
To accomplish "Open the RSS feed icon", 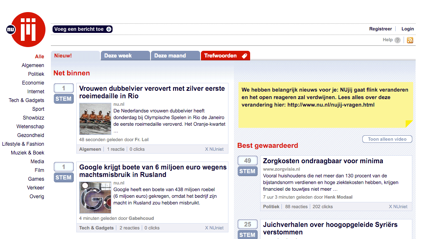I will coord(410,40).
